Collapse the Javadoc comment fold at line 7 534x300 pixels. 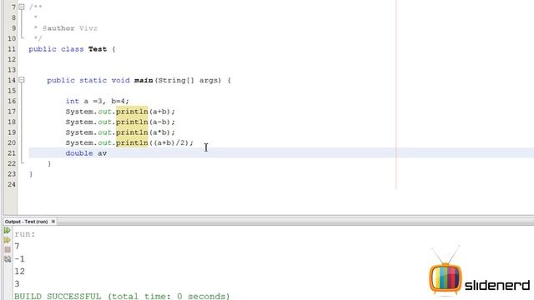click(x=22, y=7)
